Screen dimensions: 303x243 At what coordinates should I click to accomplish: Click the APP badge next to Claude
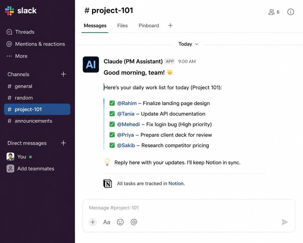[x=170, y=61]
